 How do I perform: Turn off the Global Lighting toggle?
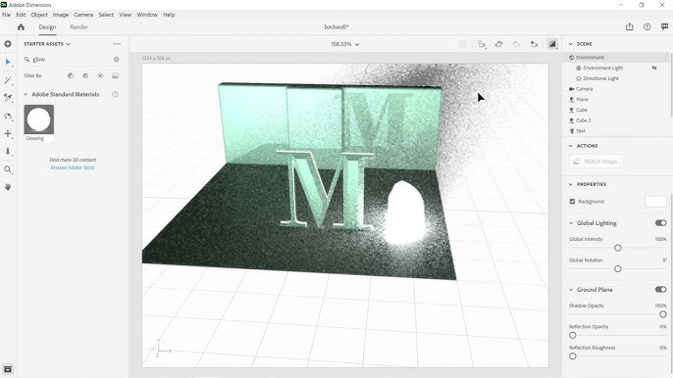pos(660,223)
